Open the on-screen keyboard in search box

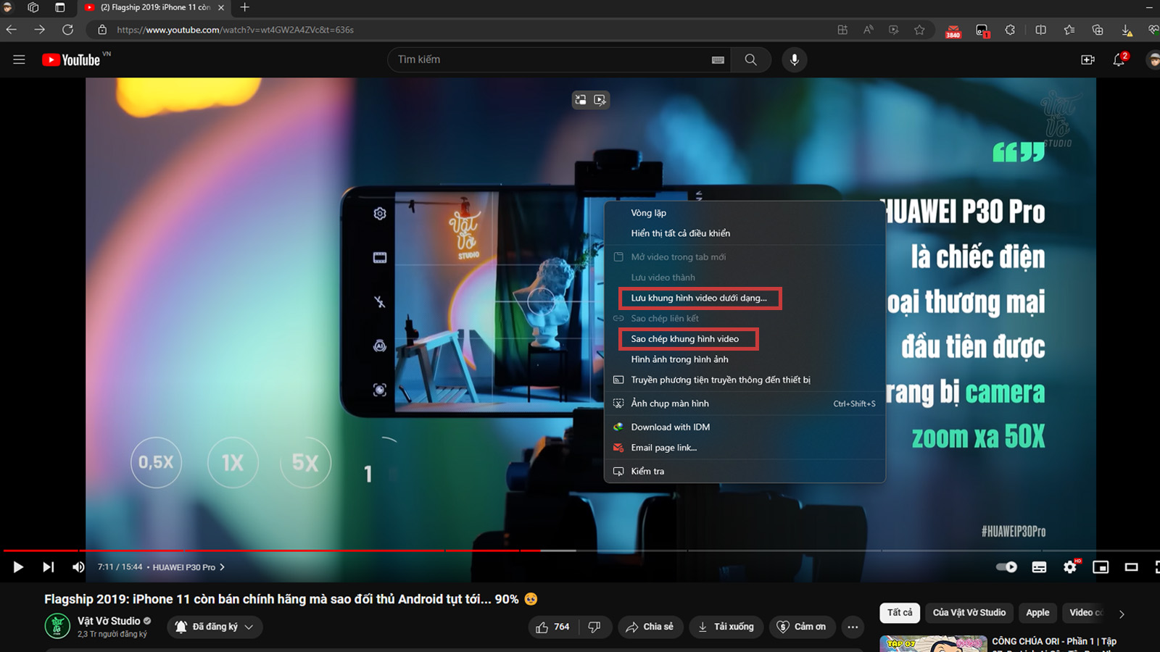[718, 60]
